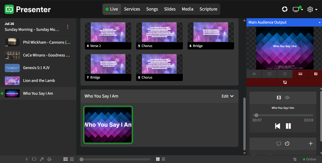The height and width of the screenshot is (163, 322).
Task: Click the Jul 26 Sunday Morning service title
Action: point(32,27)
